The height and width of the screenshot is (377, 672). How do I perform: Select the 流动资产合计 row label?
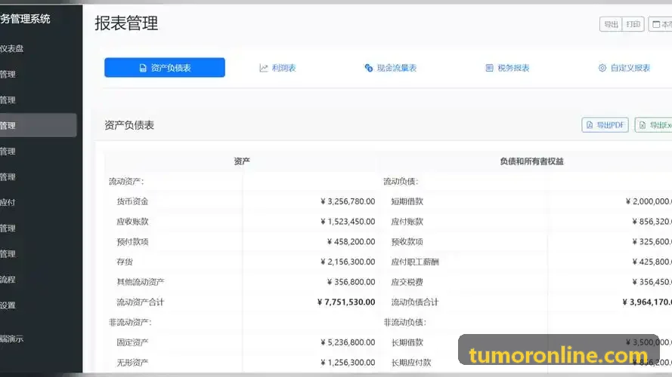pyautogui.click(x=141, y=302)
